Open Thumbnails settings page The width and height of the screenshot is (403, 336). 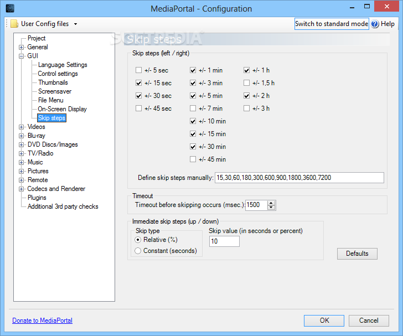coord(53,82)
